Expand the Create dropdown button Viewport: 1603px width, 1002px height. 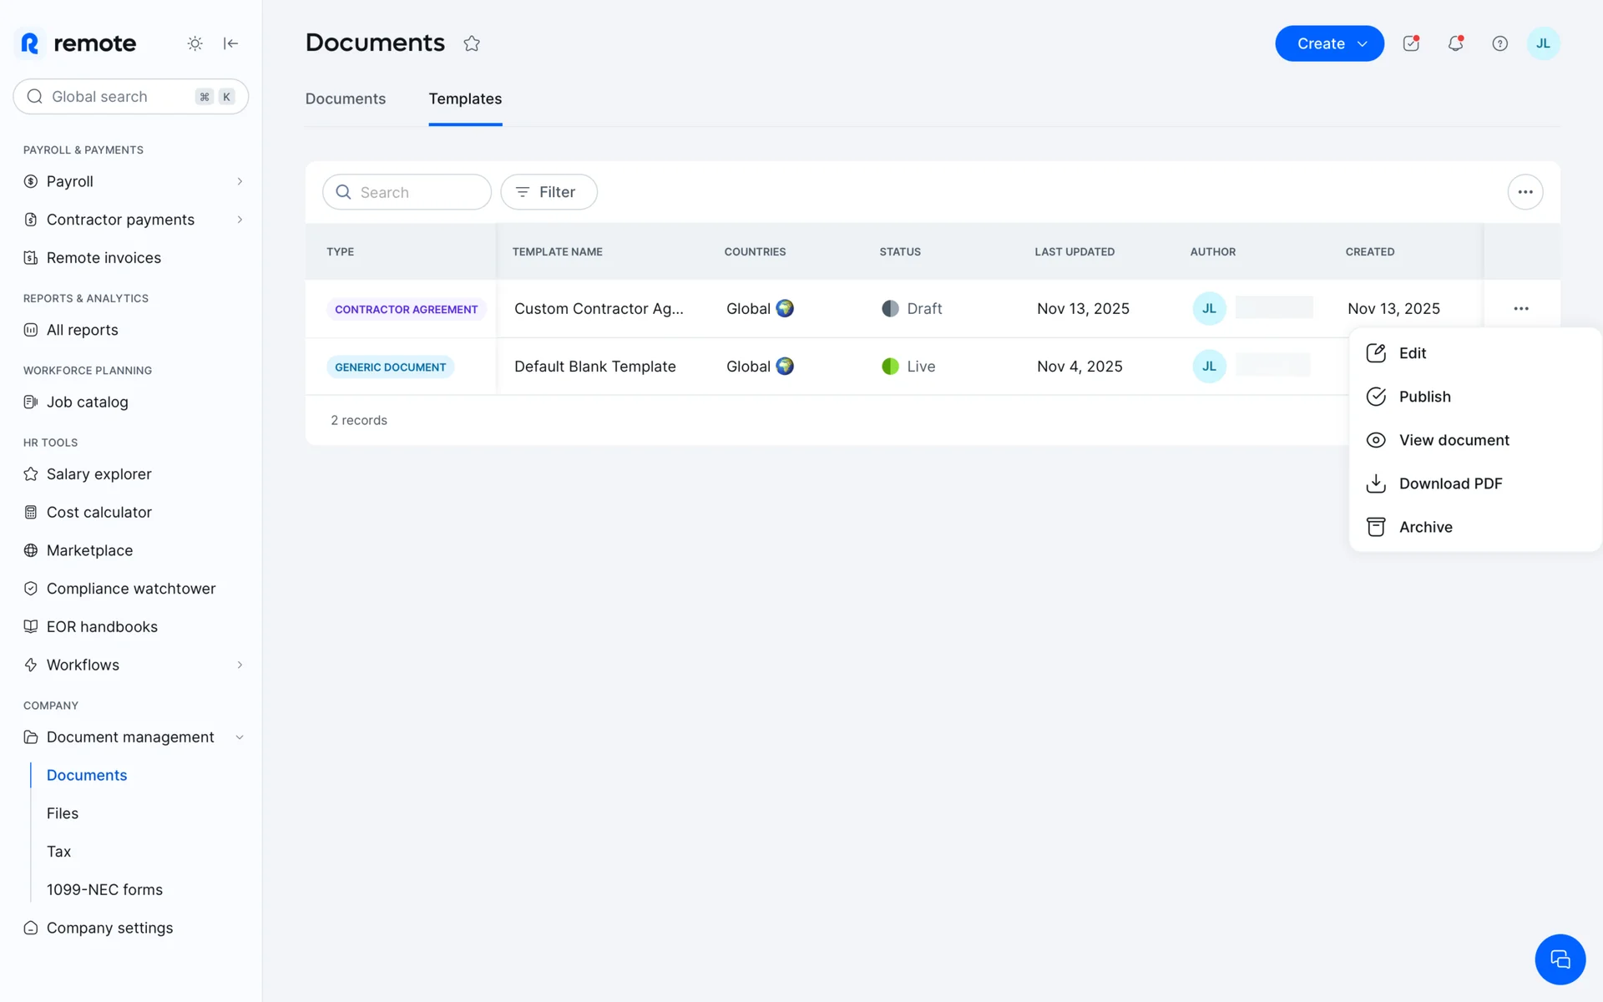click(x=1329, y=43)
